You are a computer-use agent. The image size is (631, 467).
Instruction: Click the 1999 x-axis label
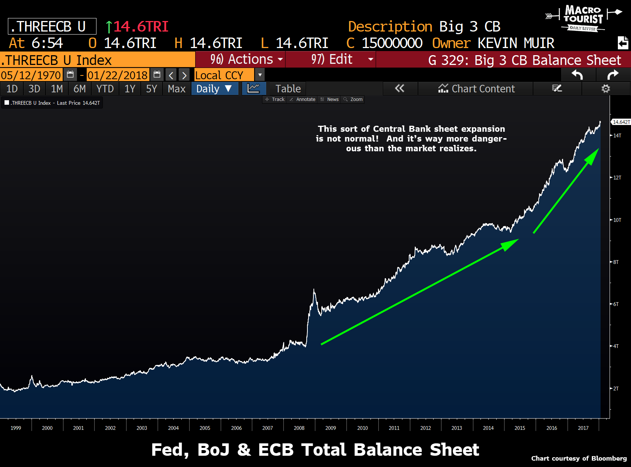click(x=16, y=428)
